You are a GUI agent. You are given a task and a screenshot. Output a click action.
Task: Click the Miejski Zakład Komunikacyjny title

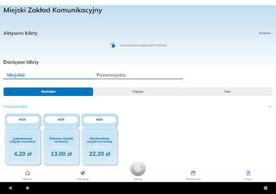(x=53, y=10)
